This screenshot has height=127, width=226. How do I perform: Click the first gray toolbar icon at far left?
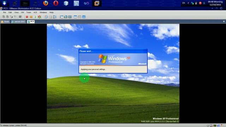(4, 17)
